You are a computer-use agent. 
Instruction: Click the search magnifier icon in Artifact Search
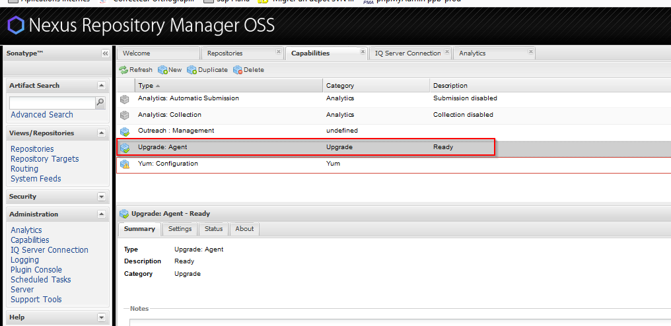point(100,102)
